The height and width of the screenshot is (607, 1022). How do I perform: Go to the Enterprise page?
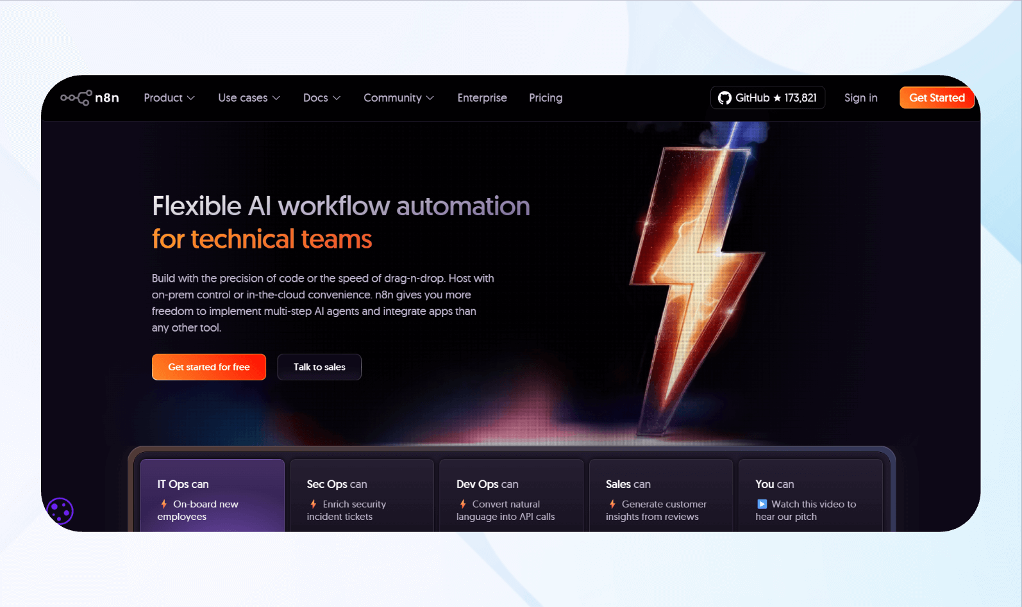click(x=482, y=98)
